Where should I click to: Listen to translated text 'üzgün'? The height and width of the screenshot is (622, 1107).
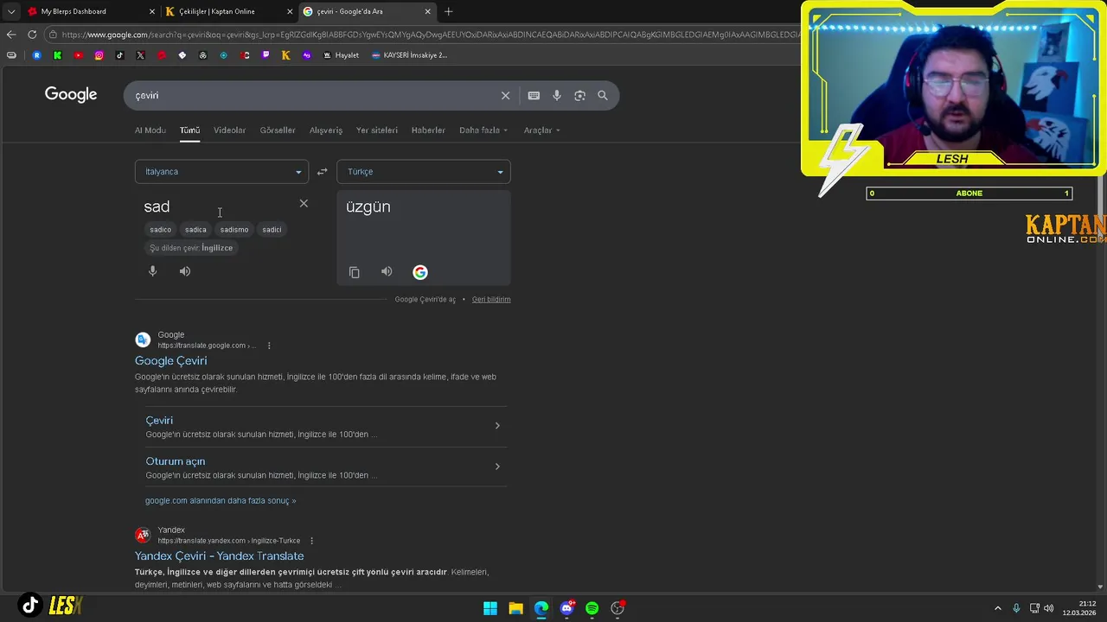387,271
